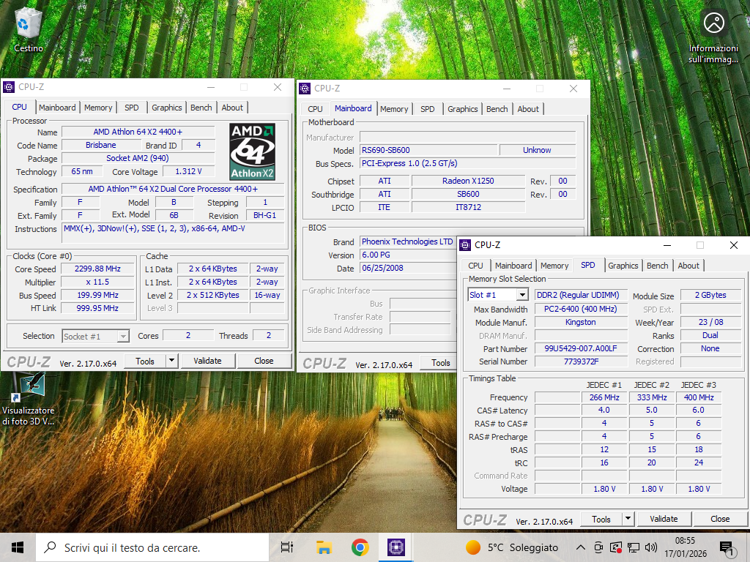Select Bench tab in Mainboard window
Viewport: 750px width, 562px height.
[497, 110]
